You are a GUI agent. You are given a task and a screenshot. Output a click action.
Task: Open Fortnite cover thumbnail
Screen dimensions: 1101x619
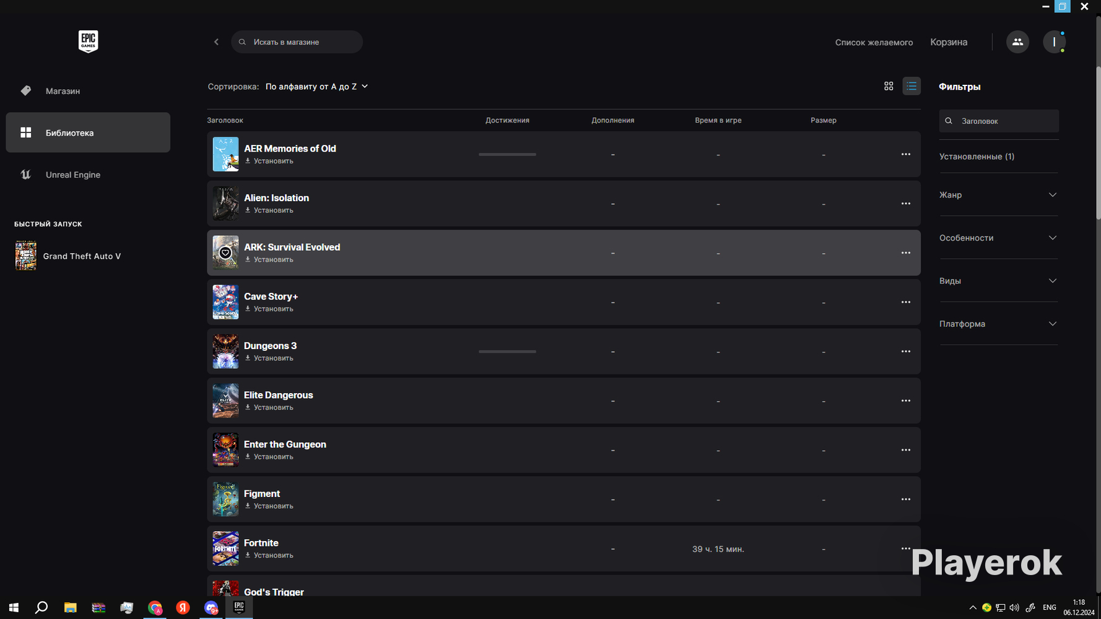click(225, 548)
